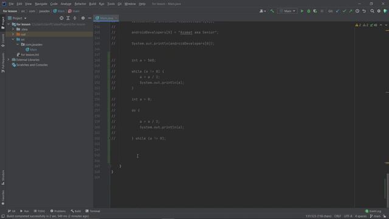Expand the out folder
389x219 pixels.
pos(13,34)
